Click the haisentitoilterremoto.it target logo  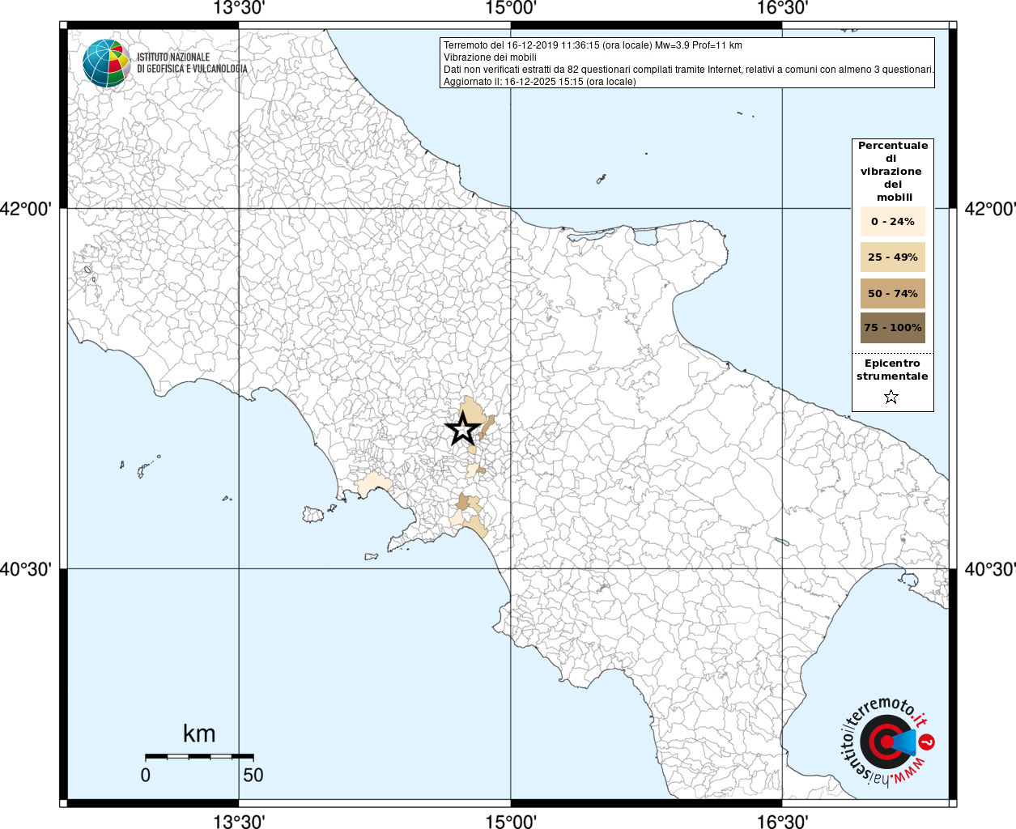click(883, 742)
